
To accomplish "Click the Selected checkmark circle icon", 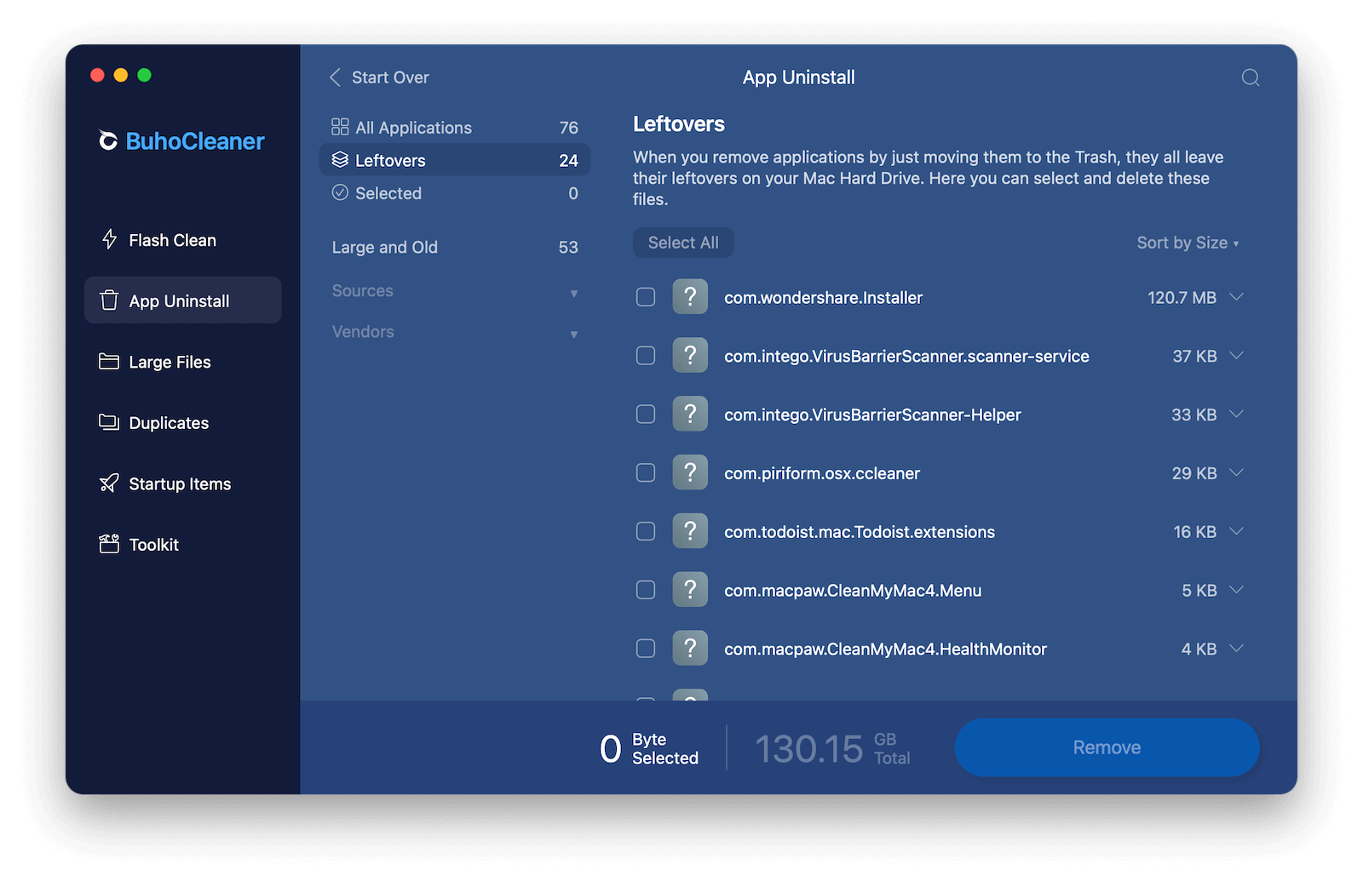I will pyautogui.click(x=340, y=192).
